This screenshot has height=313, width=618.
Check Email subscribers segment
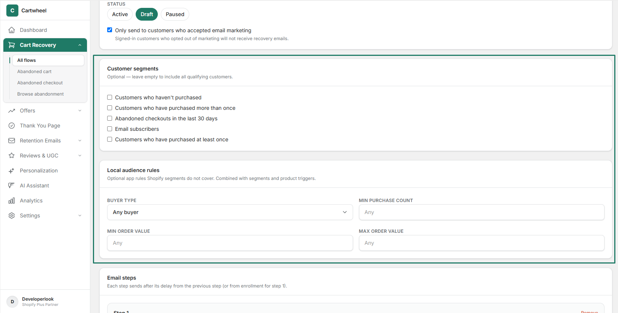tap(110, 129)
